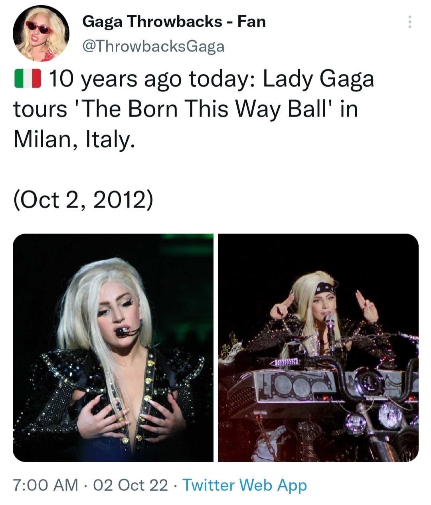Open the Twitter Web App source link
The height and width of the screenshot is (505, 431).
[x=245, y=485]
